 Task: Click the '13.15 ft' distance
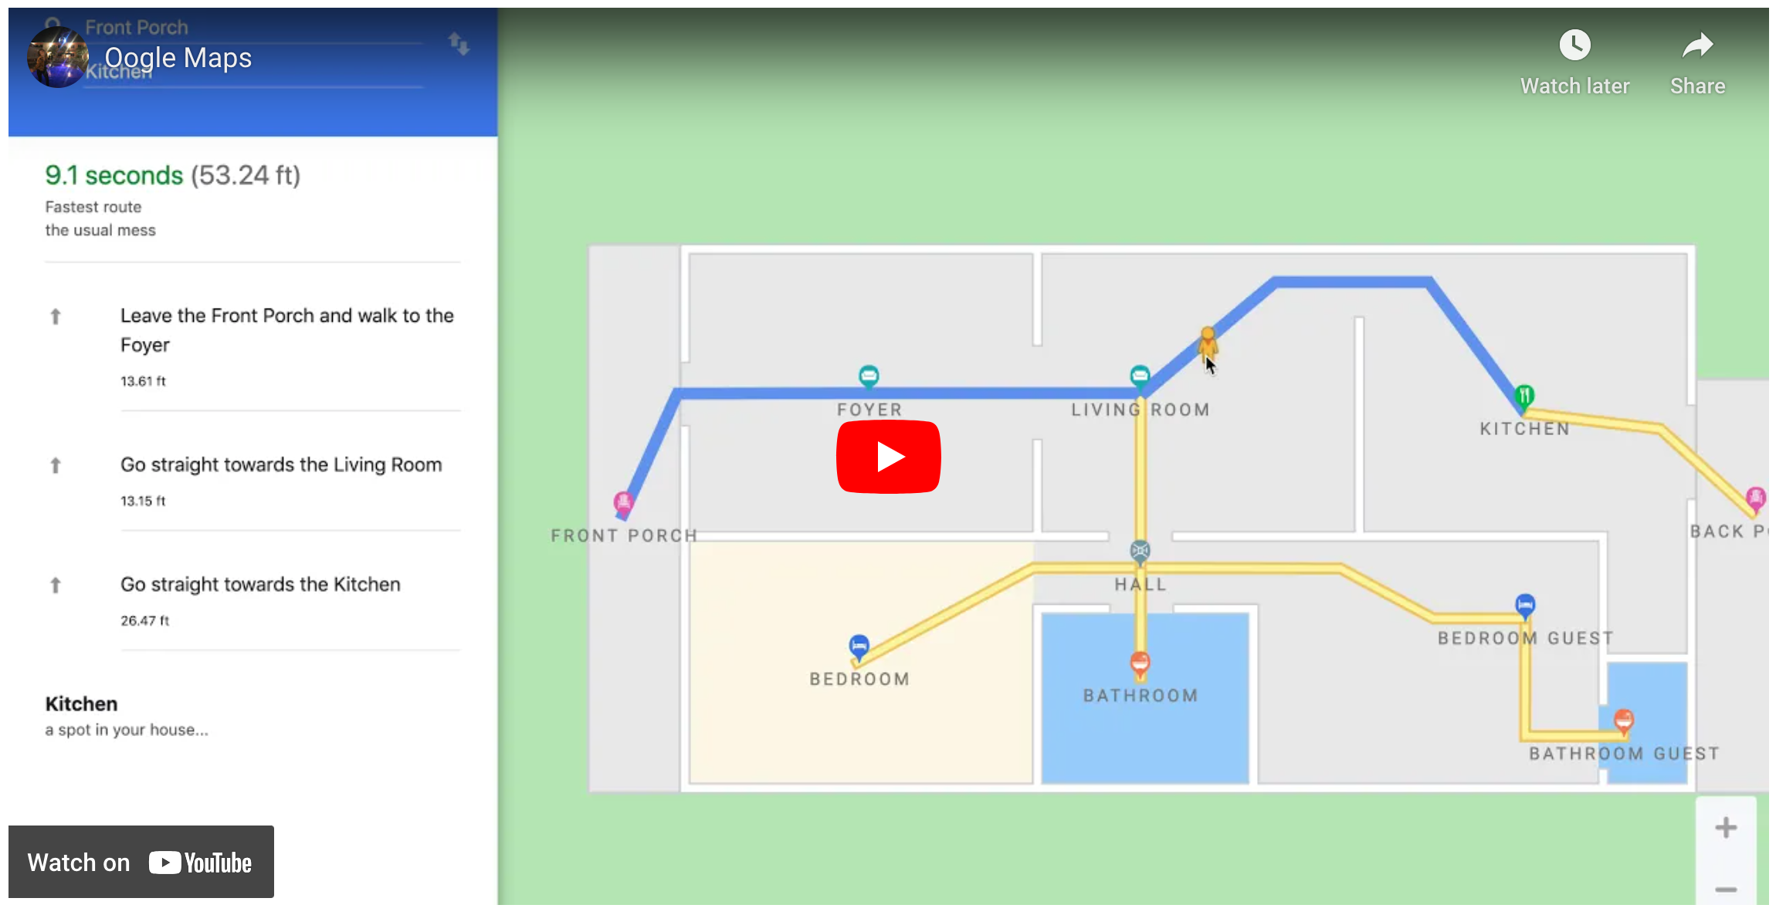pyautogui.click(x=143, y=501)
